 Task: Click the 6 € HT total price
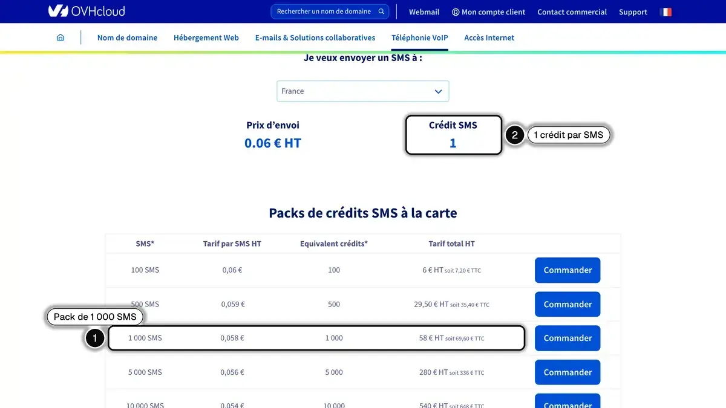[x=433, y=270]
